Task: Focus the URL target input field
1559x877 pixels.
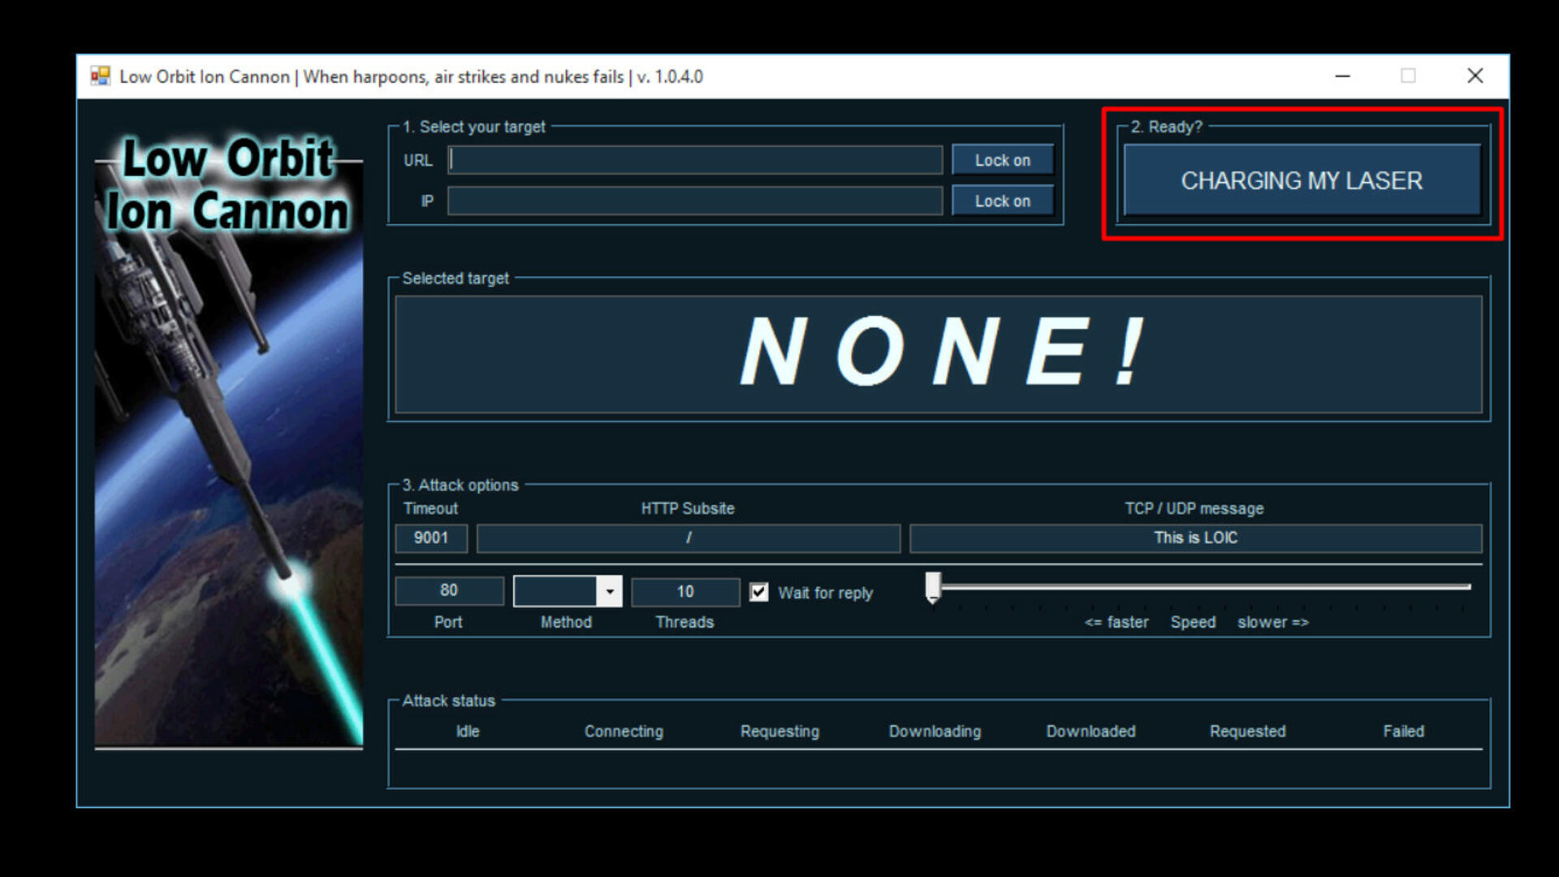Action: pos(695,160)
